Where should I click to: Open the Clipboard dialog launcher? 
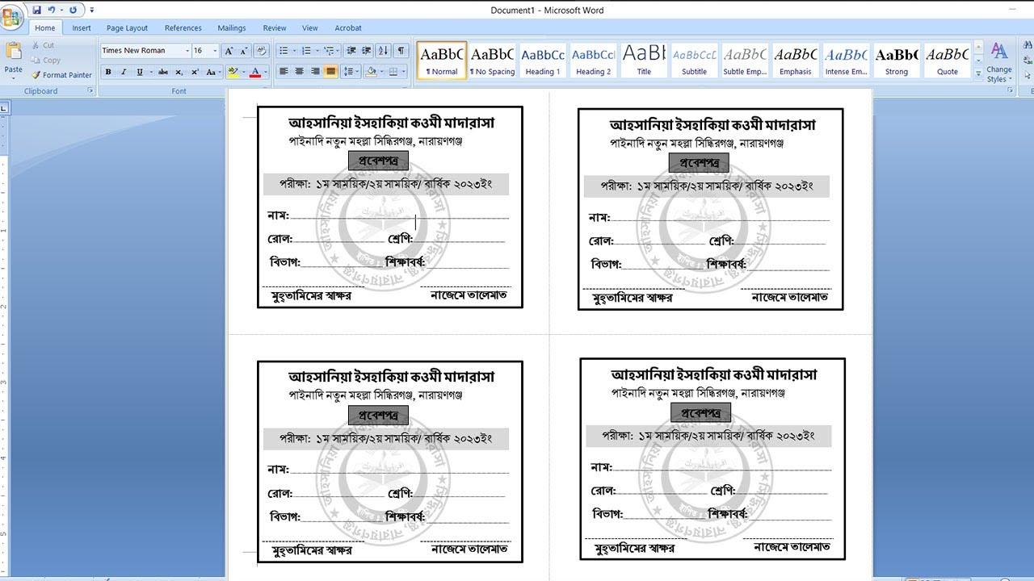[x=91, y=91]
